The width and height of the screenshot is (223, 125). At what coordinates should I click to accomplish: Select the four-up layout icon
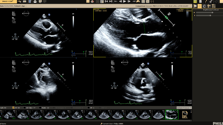tap(102, 1)
